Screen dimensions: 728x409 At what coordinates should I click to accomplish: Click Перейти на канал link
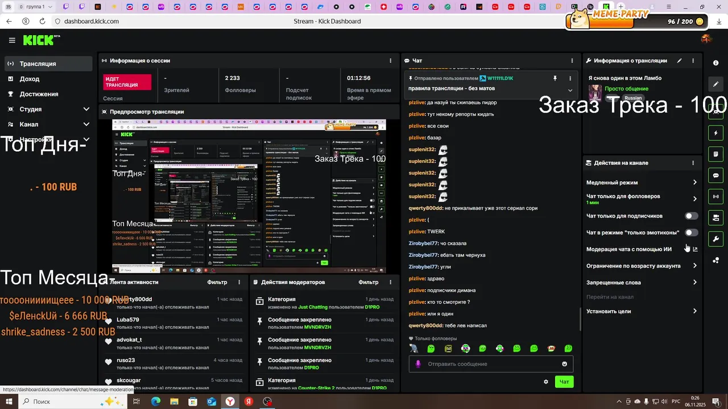(x=610, y=297)
